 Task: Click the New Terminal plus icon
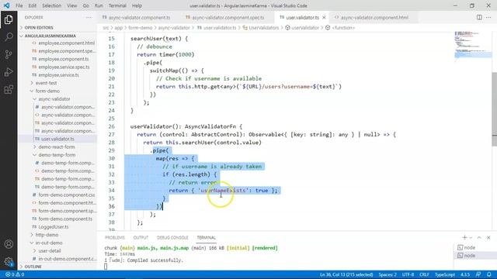point(464,238)
